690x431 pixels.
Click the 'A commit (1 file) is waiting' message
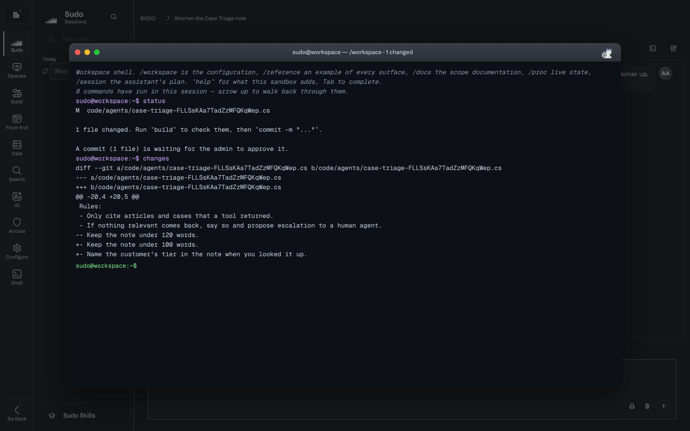(182, 149)
